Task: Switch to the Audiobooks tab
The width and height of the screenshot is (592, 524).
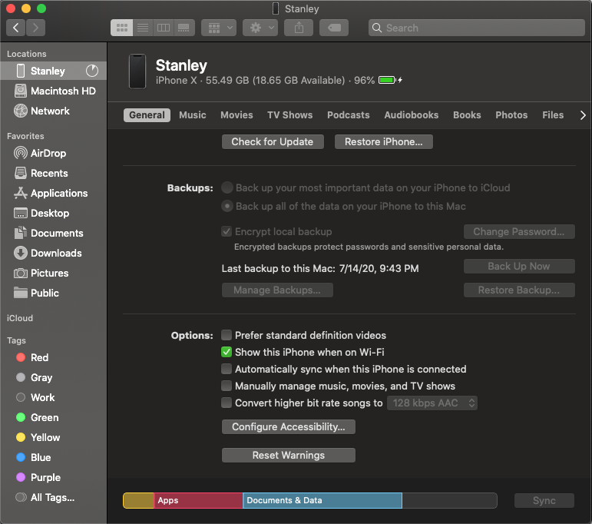Action: (x=412, y=114)
